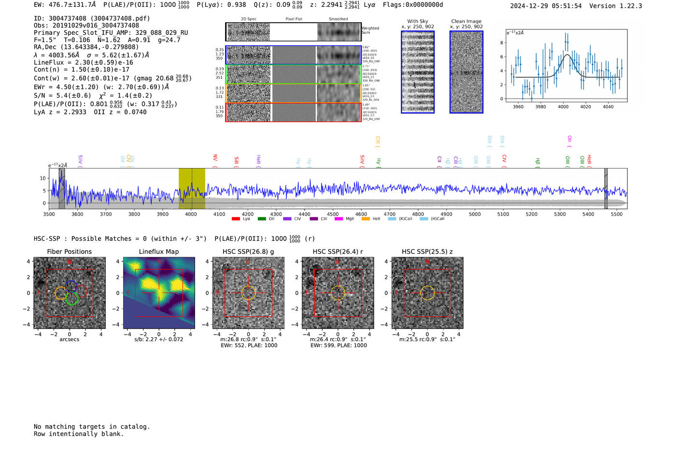Viewport: 676px width, 460px height.
Task: Open the Fiber Positions image
Action: pos(70,293)
